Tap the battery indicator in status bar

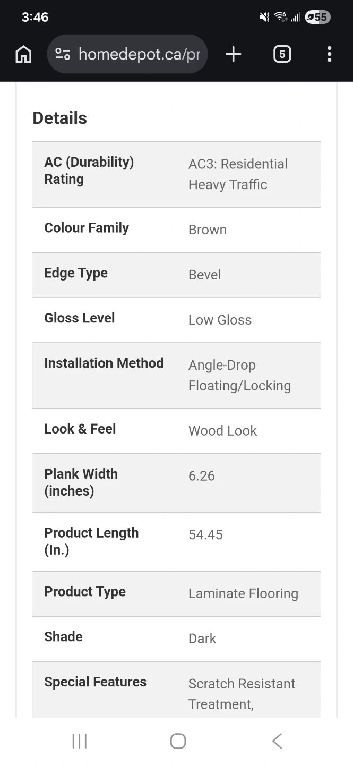click(317, 18)
